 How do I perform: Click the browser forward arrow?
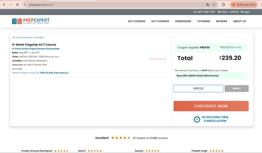pyautogui.click(x=11, y=4)
